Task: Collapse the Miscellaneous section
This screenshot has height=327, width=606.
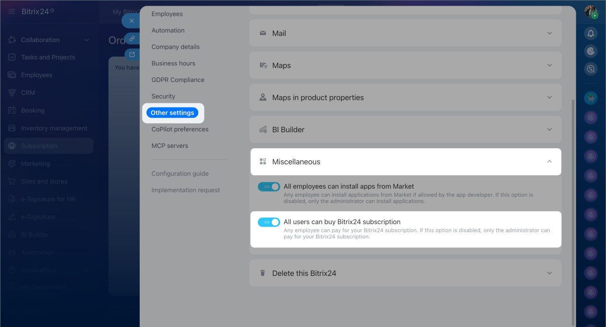Action: click(549, 162)
